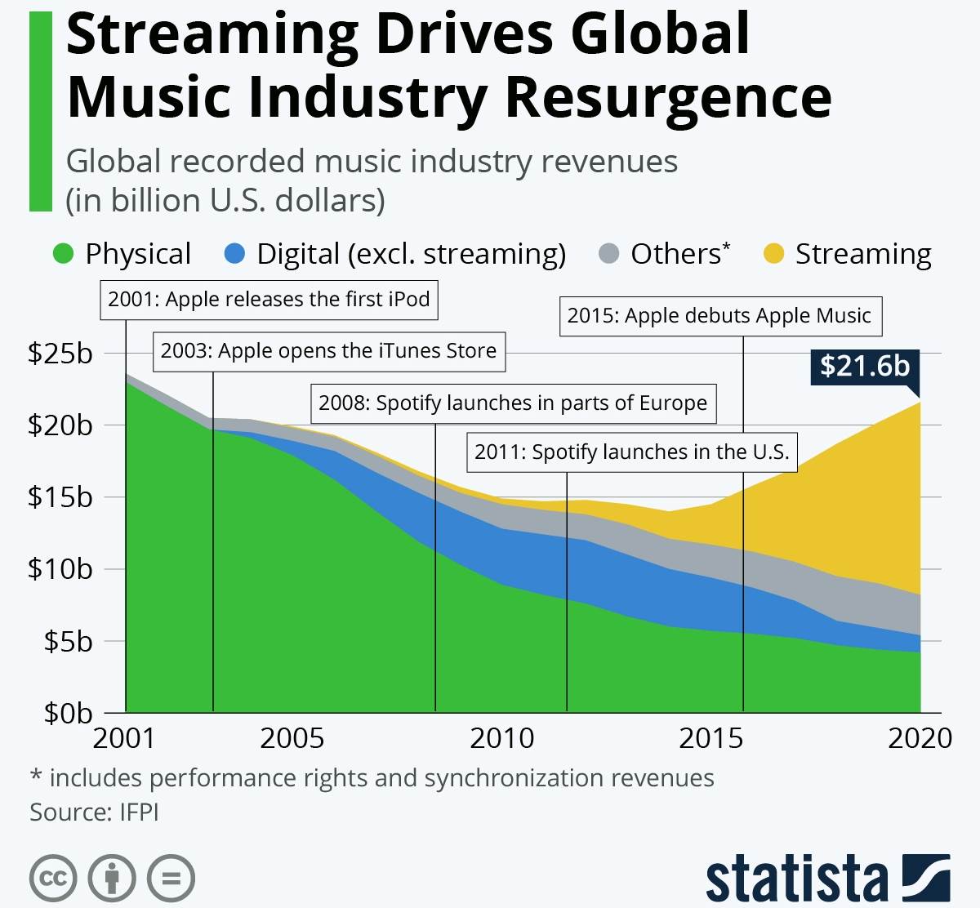The image size is (980, 908).
Task: Click the 2010 x-axis label
Action: tap(501, 738)
